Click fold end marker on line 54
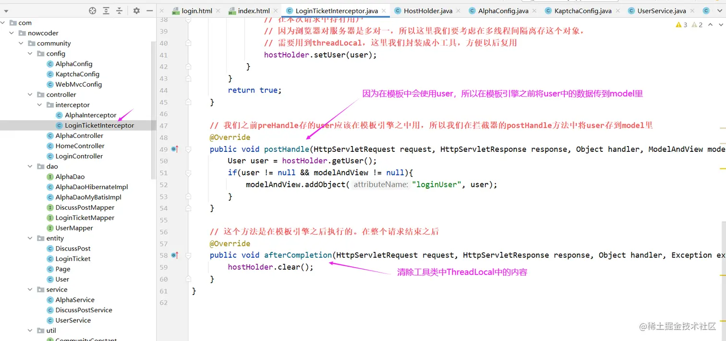This screenshot has height=341, width=726. (188, 208)
